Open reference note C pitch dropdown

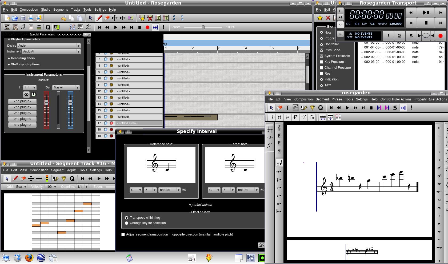136,190
